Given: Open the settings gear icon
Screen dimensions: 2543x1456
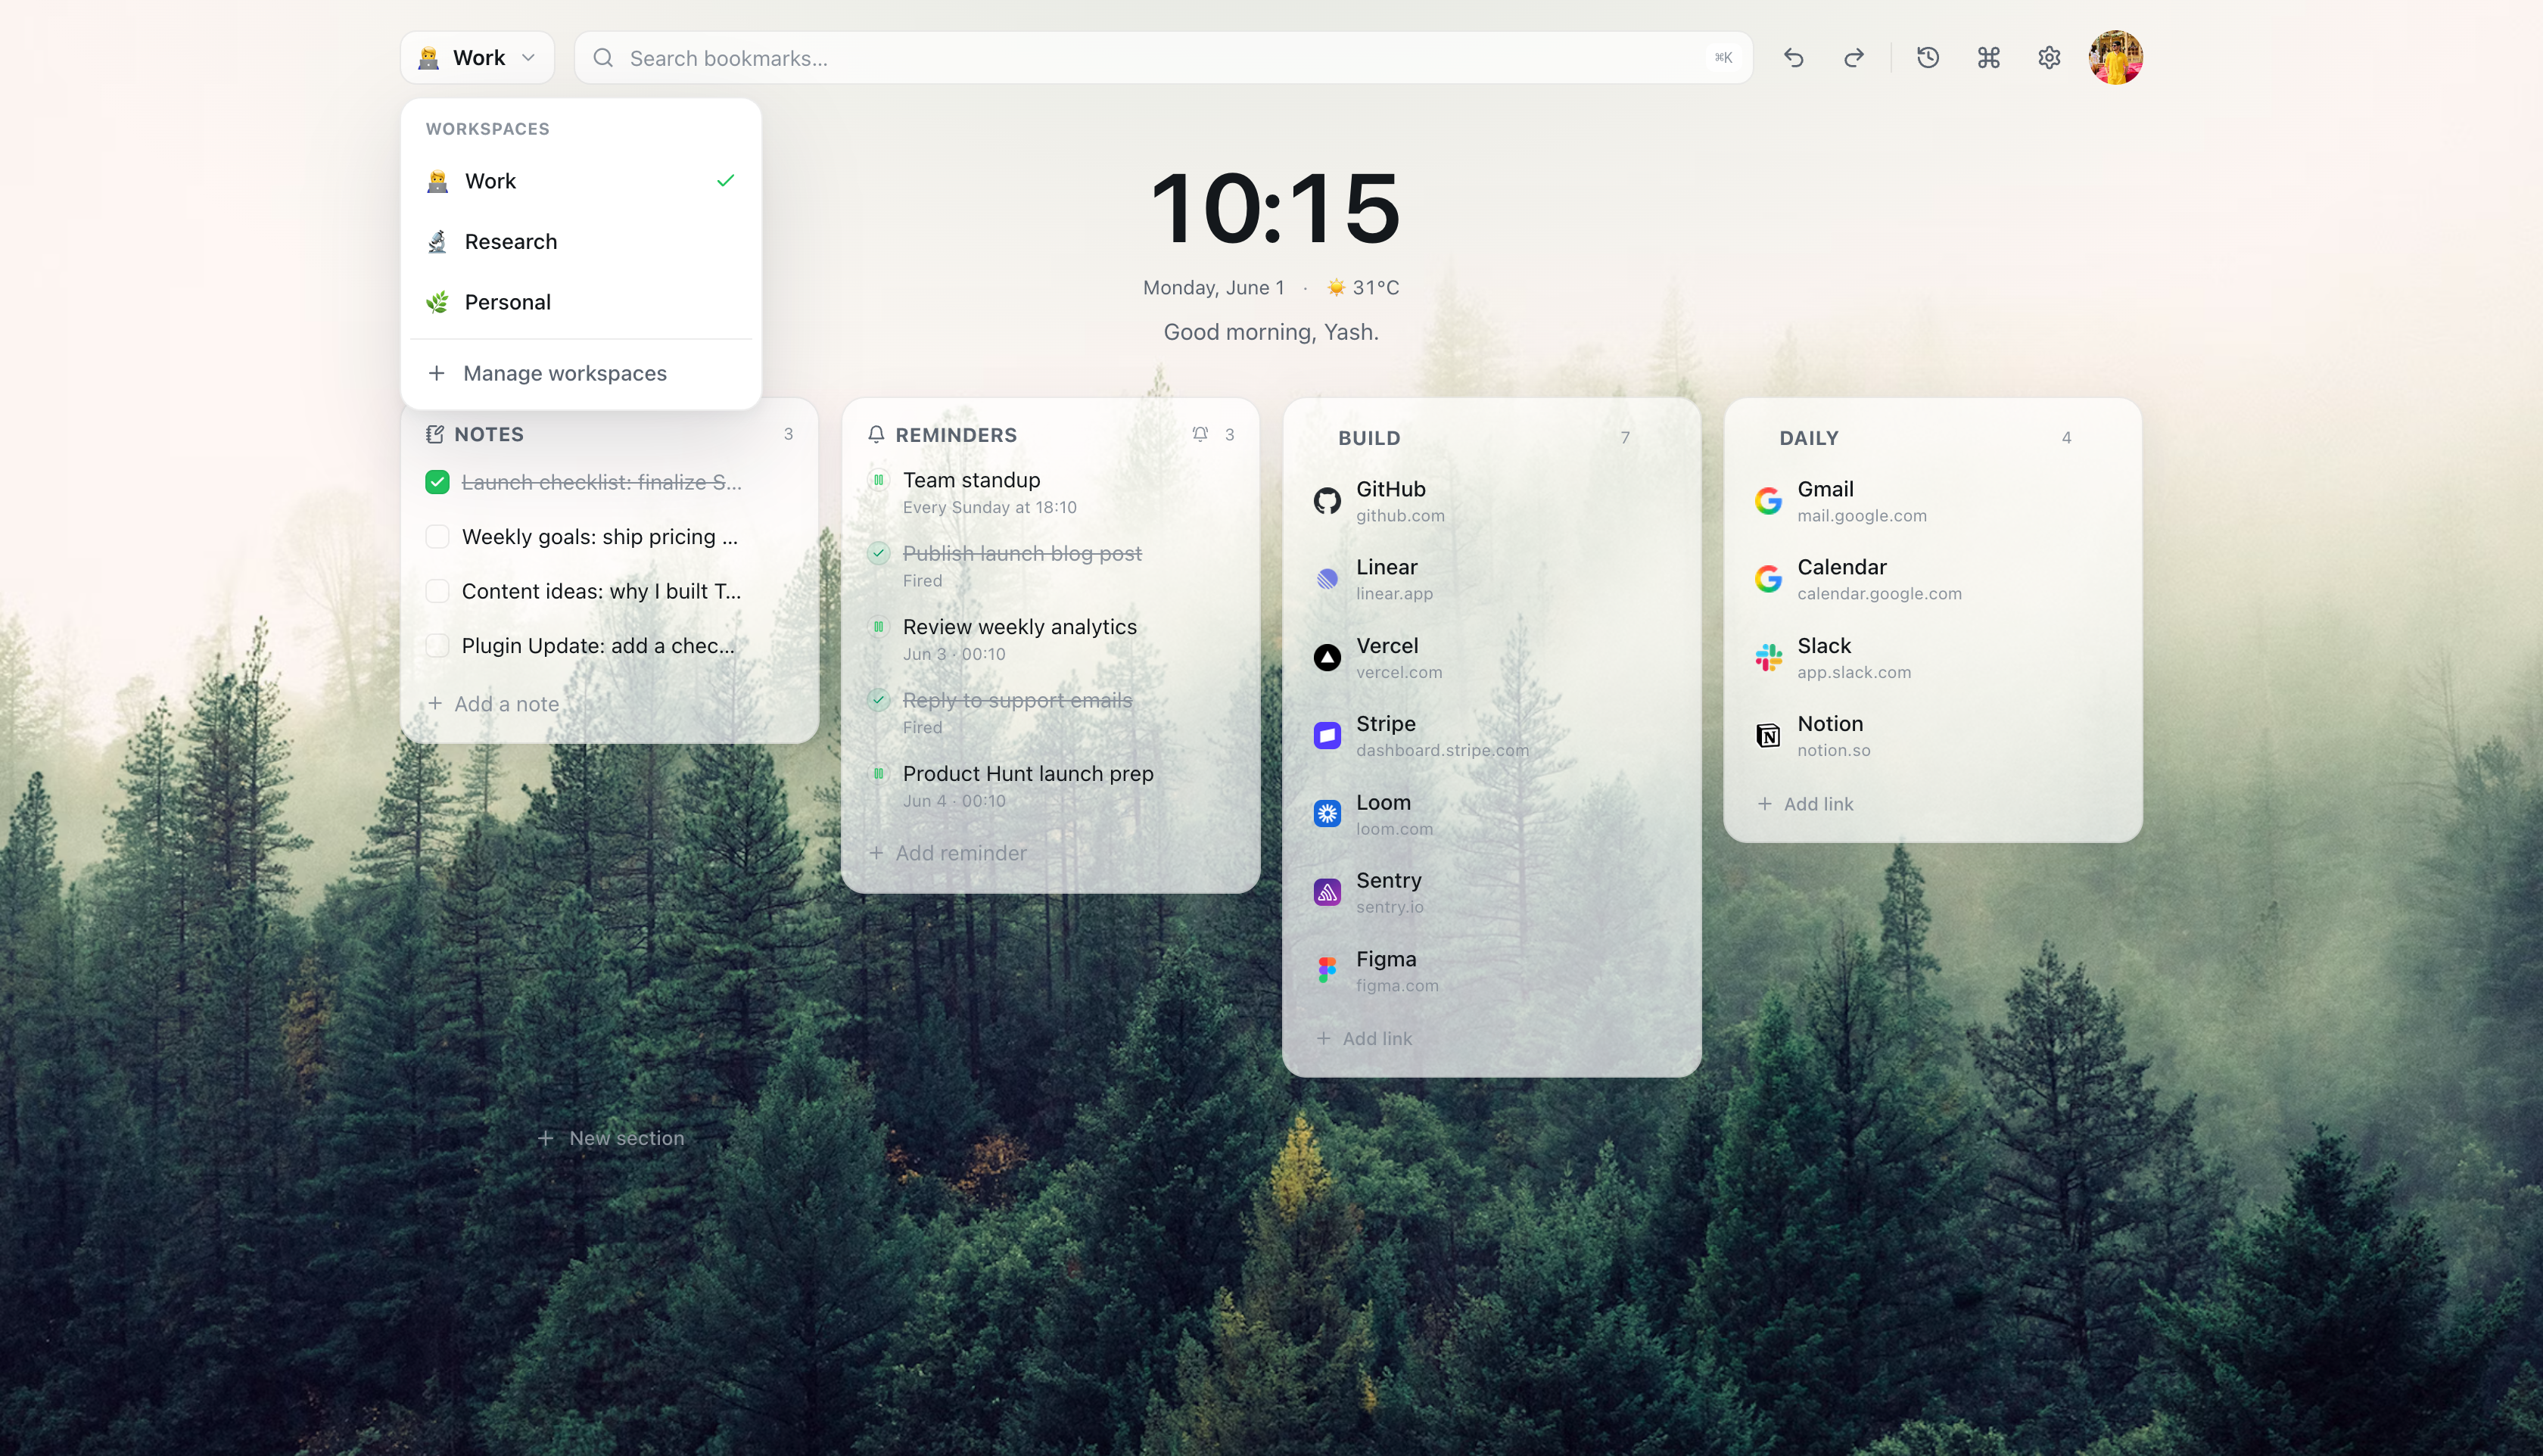Looking at the screenshot, I should click(2049, 58).
